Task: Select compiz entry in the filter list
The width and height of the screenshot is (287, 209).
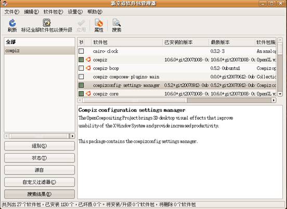Action: coord(40,50)
